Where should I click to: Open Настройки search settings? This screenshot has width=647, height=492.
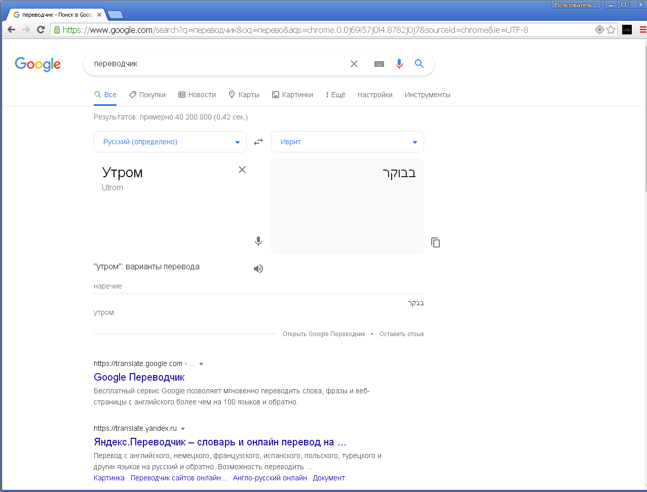coord(375,95)
